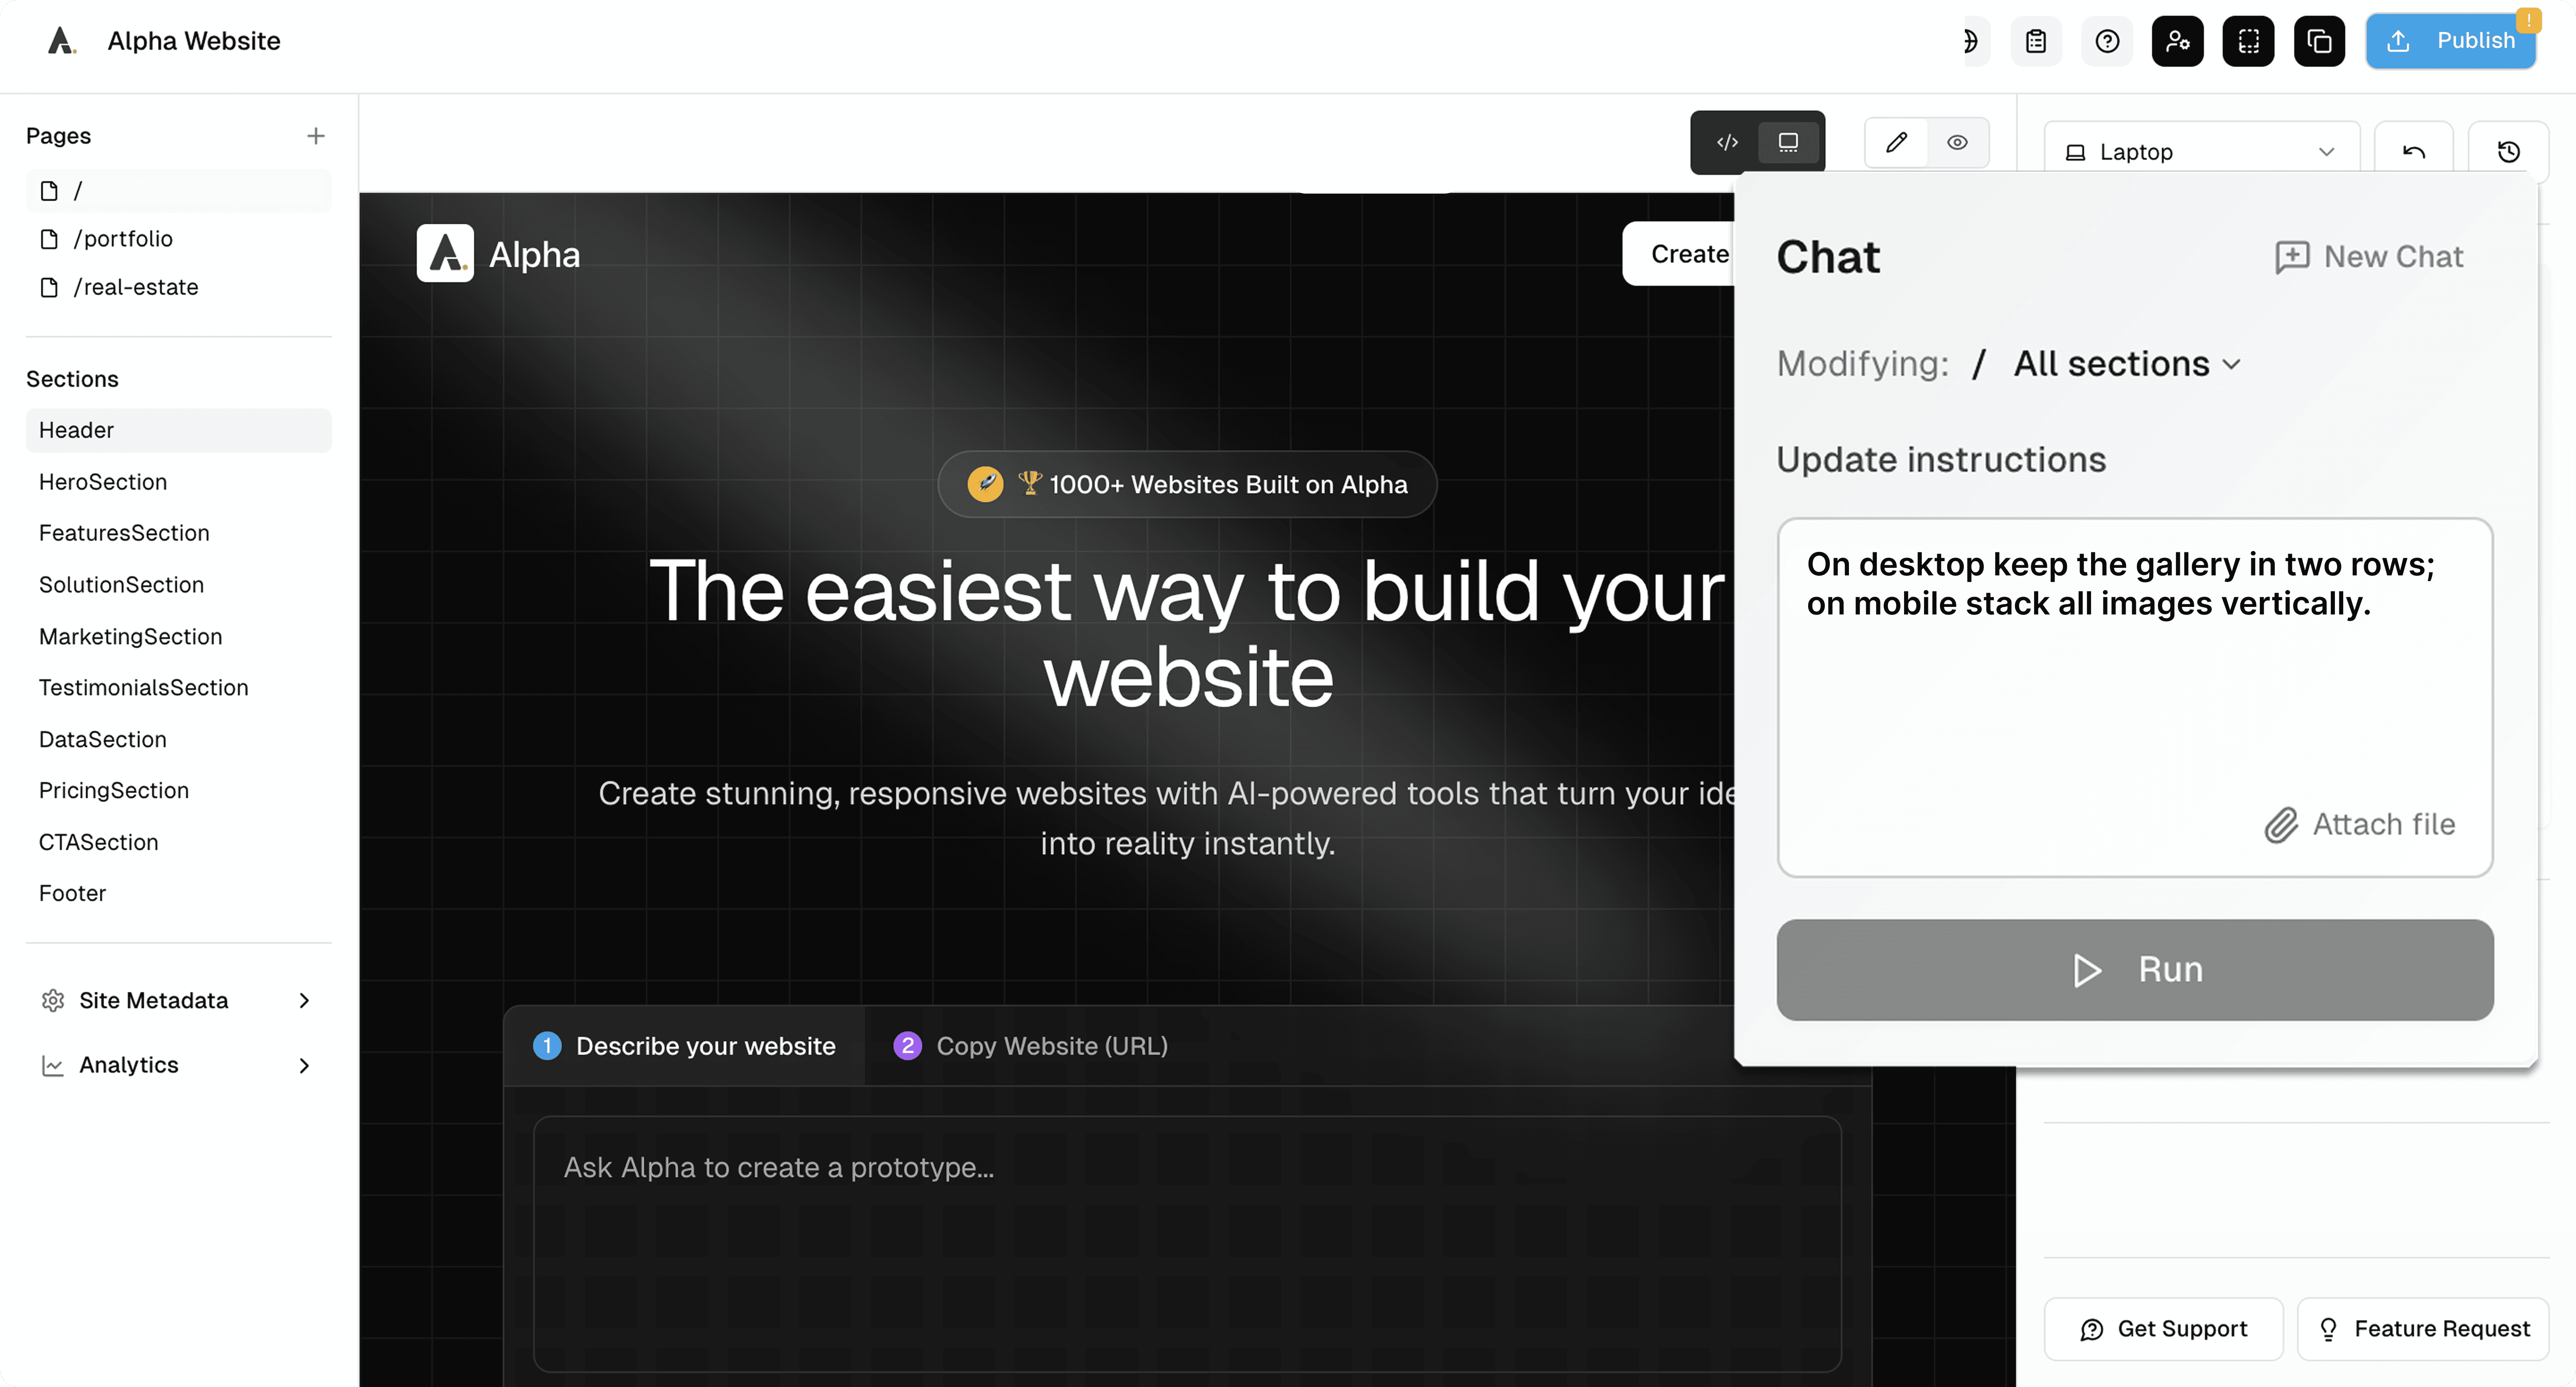
Task: Click the undo arrow icon
Action: coord(2413,152)
